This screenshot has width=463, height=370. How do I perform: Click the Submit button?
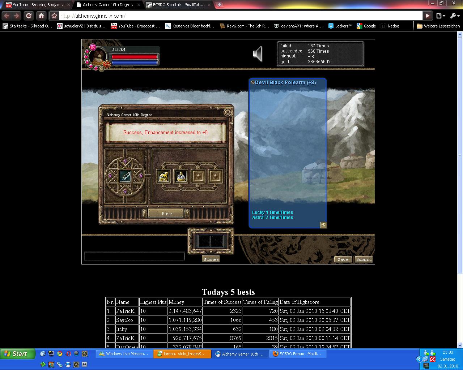click(364, 259)
